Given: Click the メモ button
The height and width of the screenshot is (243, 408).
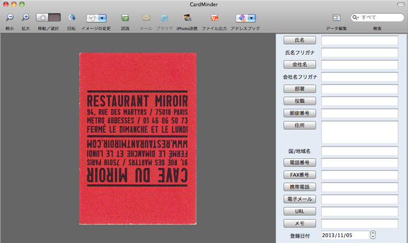Looking at the screenshot, I should pos(300,224).
